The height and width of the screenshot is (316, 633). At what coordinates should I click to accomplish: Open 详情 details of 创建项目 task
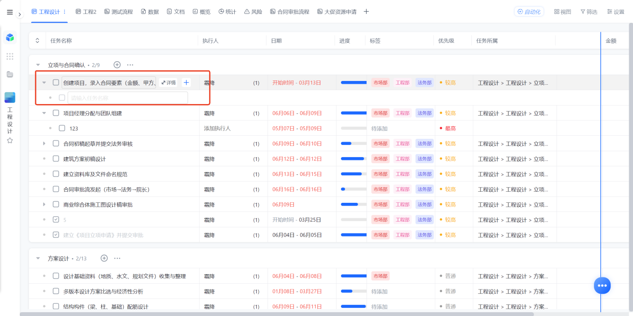coord(168,83)
